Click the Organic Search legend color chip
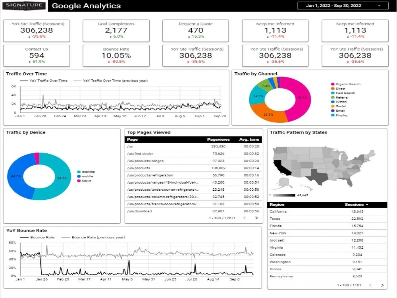Screen dimensions: 397x298 click(x=332, y=84)
